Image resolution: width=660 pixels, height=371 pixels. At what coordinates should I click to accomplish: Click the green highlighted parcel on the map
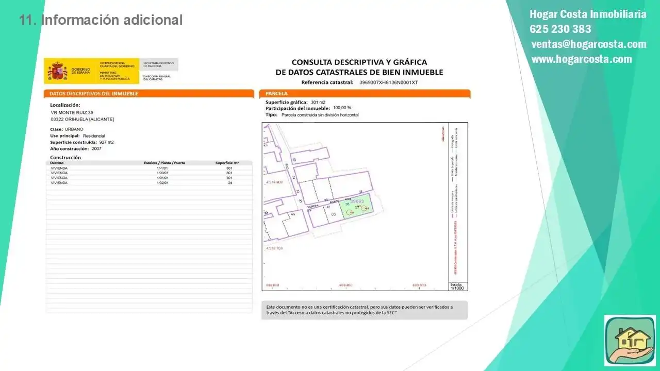coord(358,206)
